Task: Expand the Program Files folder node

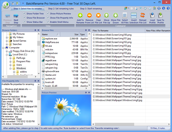Action: click(10, 61)
